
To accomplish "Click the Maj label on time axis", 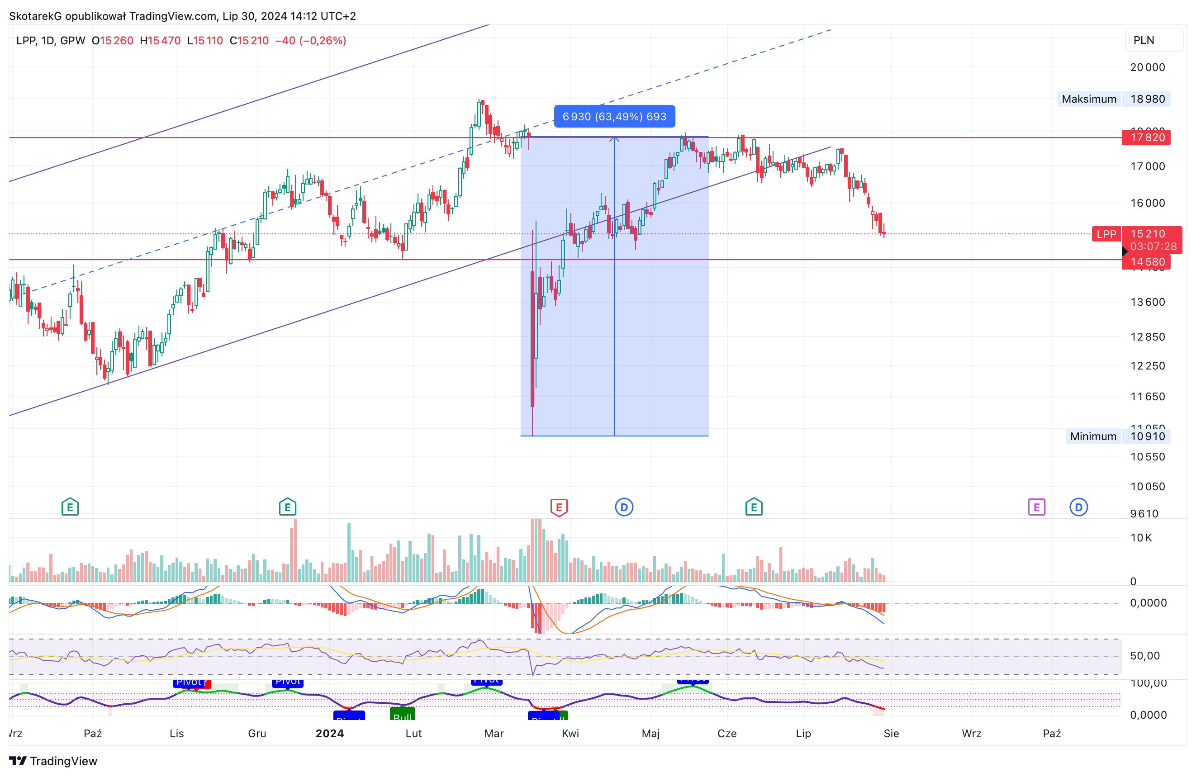I will click(651, 733).
